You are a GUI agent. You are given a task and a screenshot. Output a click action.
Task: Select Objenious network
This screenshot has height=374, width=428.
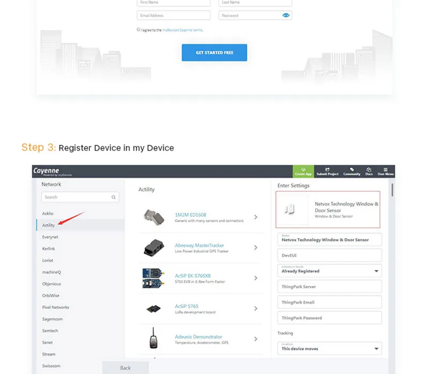(x=51, y=284)
